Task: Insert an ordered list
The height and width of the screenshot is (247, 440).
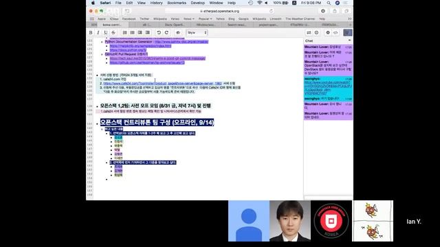Action: (x=125, y=33)
